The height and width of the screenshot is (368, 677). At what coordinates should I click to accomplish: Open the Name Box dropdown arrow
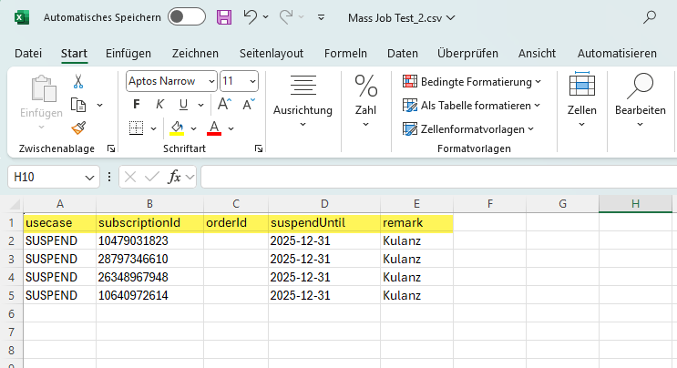(89, 176)
